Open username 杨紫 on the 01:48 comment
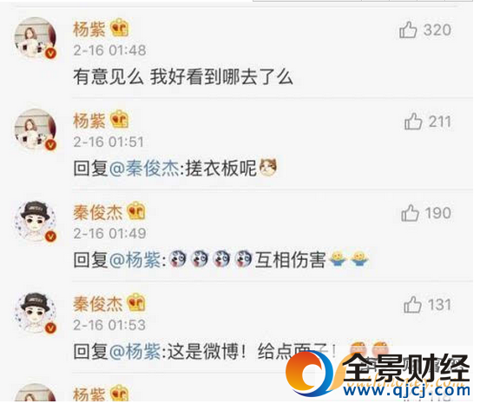 tap(89, 30)
